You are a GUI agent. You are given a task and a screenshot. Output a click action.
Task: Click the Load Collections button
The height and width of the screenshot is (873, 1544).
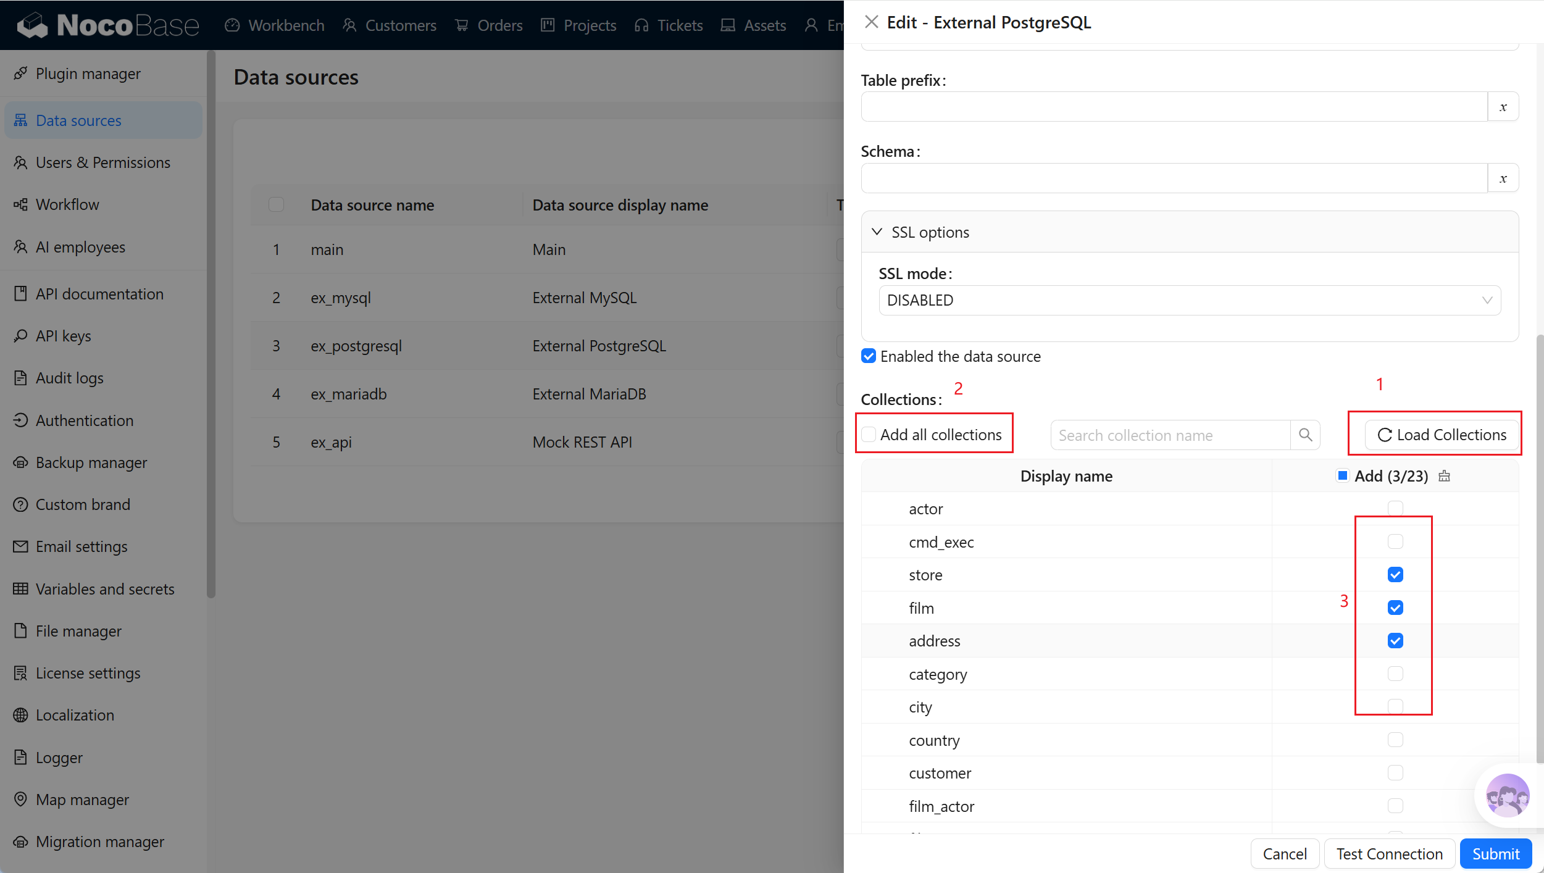(1442, 435)
